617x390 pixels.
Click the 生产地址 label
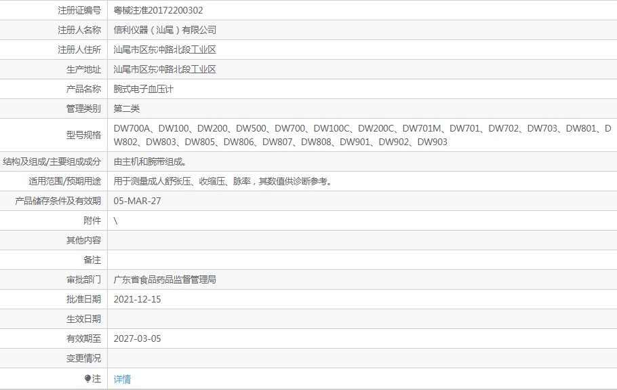(x=84, y=69)
